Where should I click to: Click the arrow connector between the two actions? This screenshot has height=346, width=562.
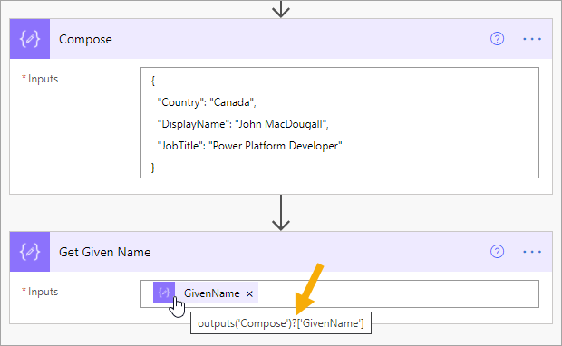[x=281, y=213]
